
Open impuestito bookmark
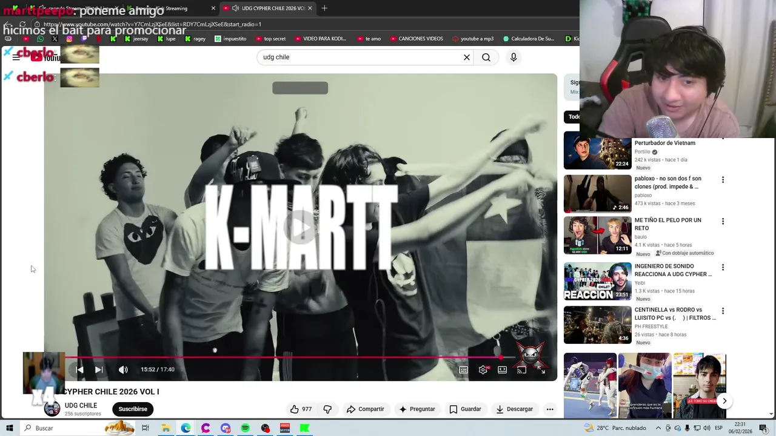pos(230,39)
